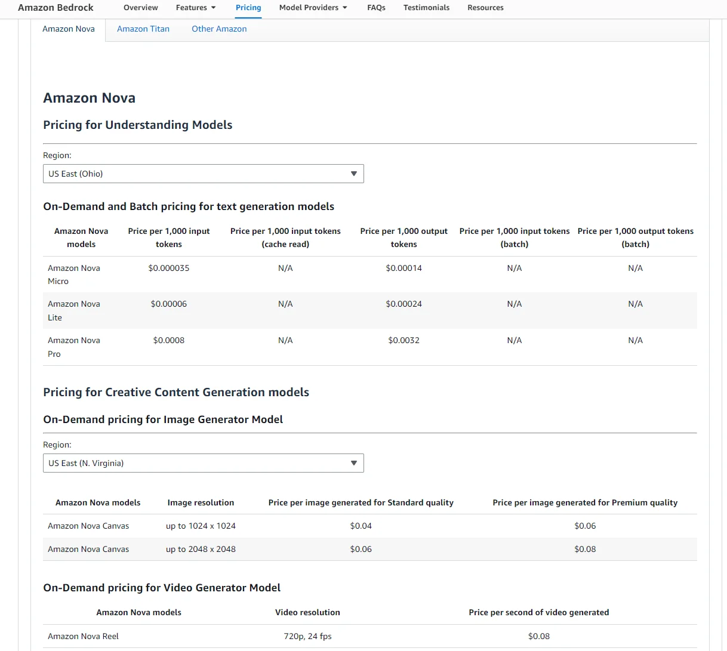Open the Resources nav item
727x651 pixels.
pyautogui.click(x=485, y=8)
